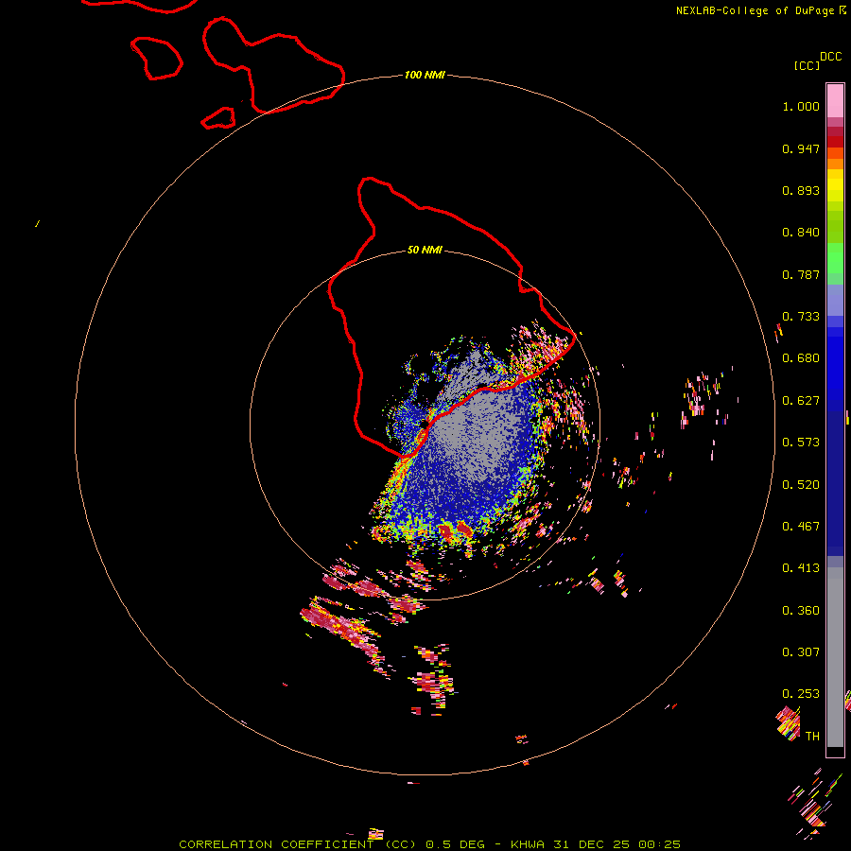
Task: Click the Lanai island outline at the upper left
Action: pos(157,58)
